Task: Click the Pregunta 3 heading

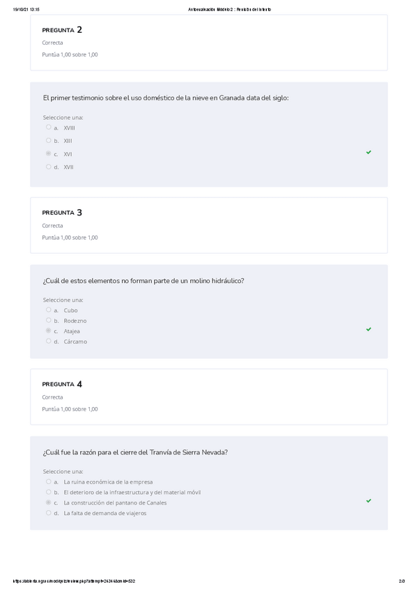Action: point(62,213)
